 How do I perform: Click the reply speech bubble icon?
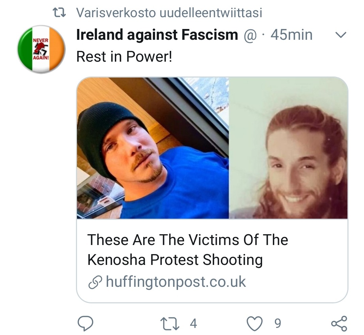pyautogui.click(x=85, y=324)
